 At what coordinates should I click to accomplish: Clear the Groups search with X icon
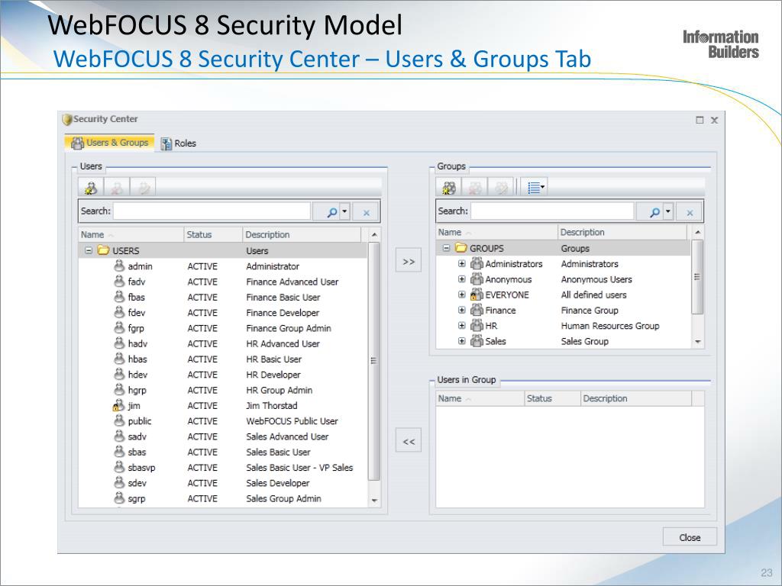690,212
